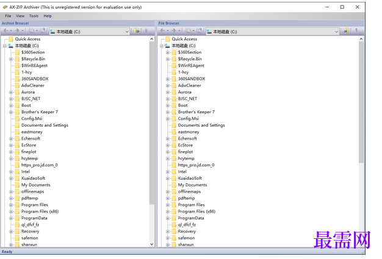Click the Archive Browser vertical scrollbar thumb
This screenshot has width=382, height=259.
click(x=151, y=123)
